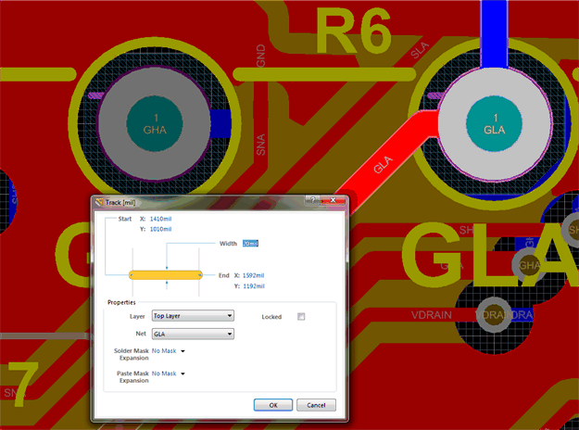Image resolution: width=579 pixels, height=430 pixels.
Task: Expand the Solder Mask Expansion options arrow
Action: (x=183, y=351)
